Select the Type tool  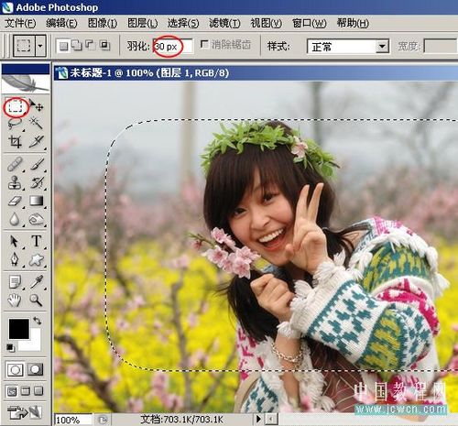[x=37, y=241]
